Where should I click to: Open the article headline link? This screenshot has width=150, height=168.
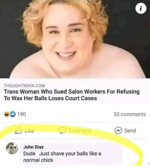tap(72, 95)
